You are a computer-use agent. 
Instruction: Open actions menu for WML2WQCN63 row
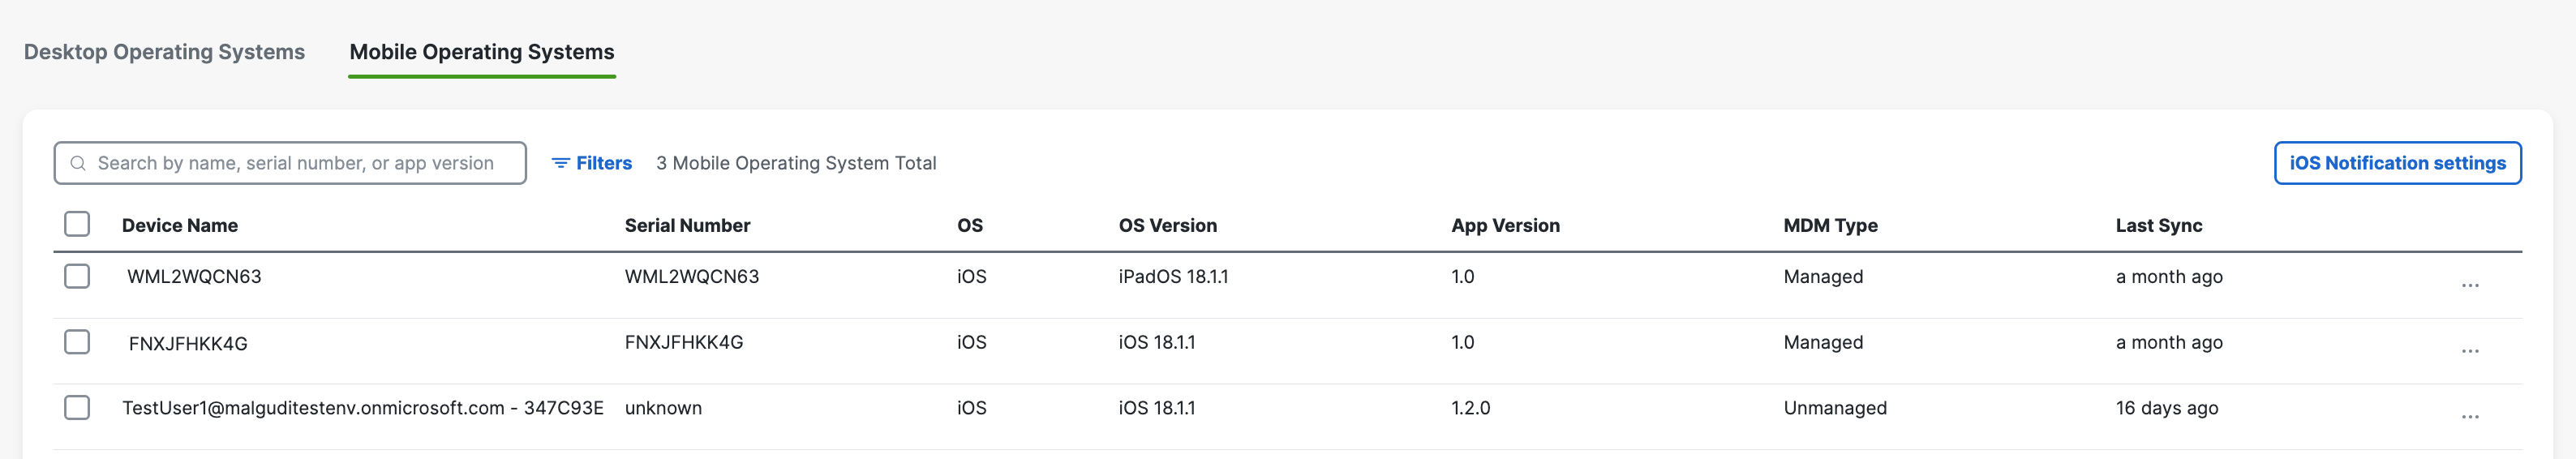coord(2470,285)
